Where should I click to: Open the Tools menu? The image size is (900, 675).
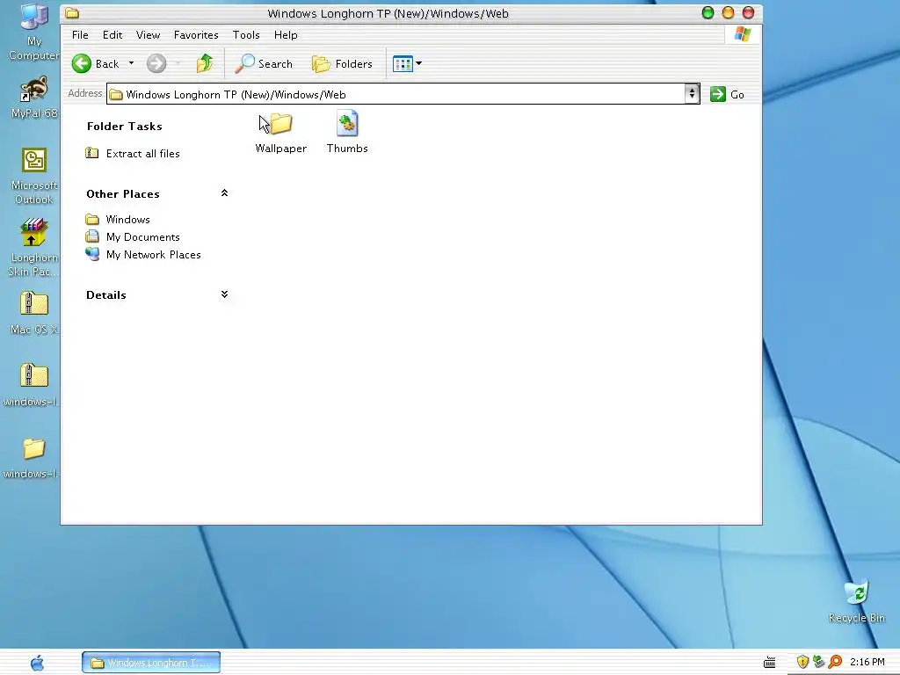(246, 35)
